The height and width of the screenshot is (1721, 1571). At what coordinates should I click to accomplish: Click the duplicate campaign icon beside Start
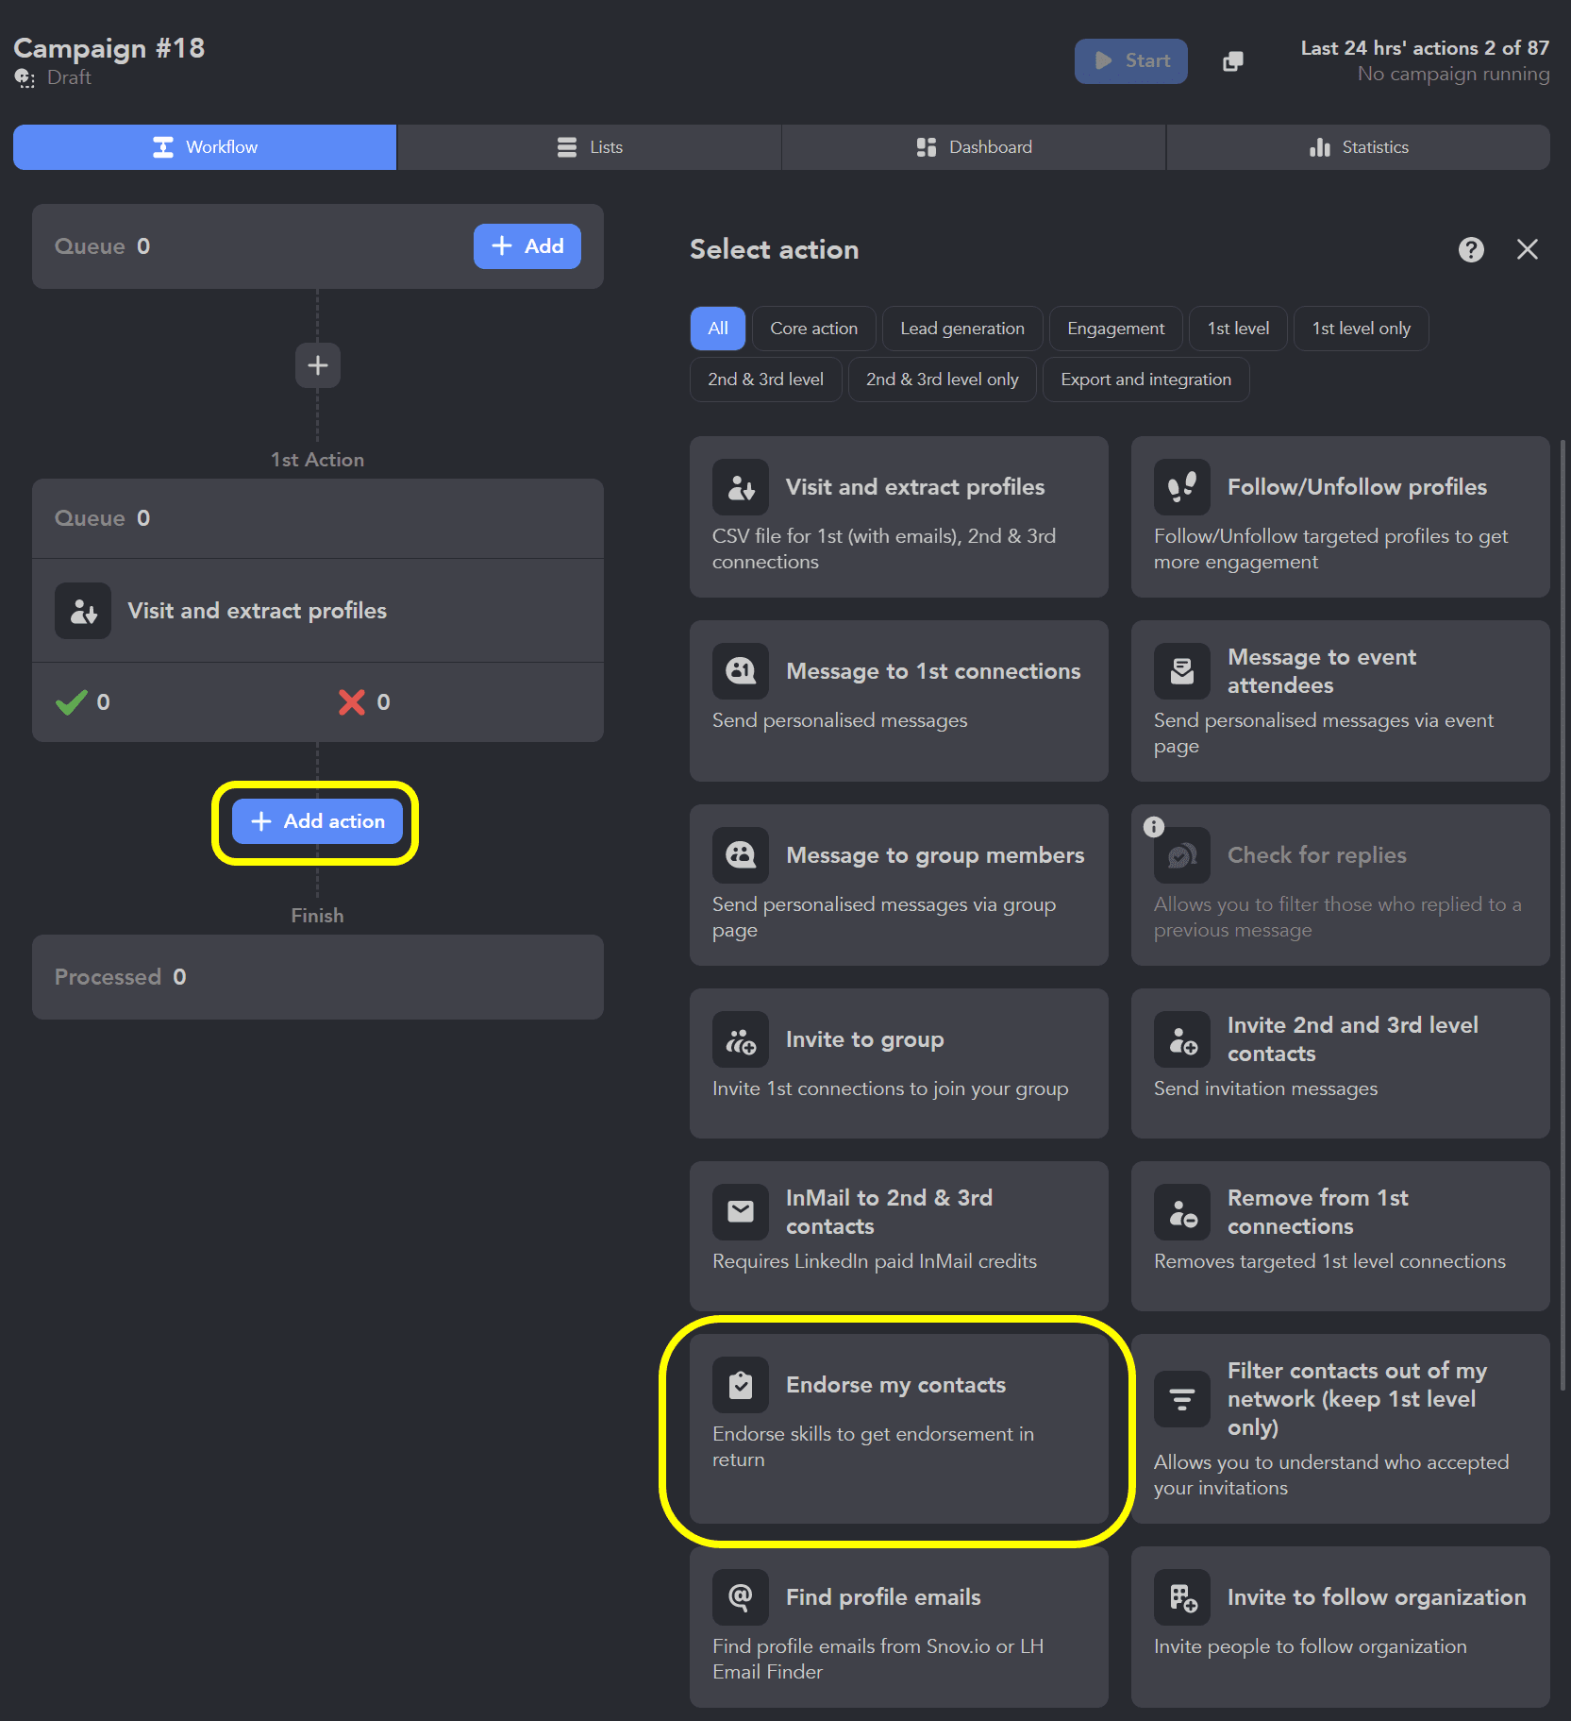1232,60
